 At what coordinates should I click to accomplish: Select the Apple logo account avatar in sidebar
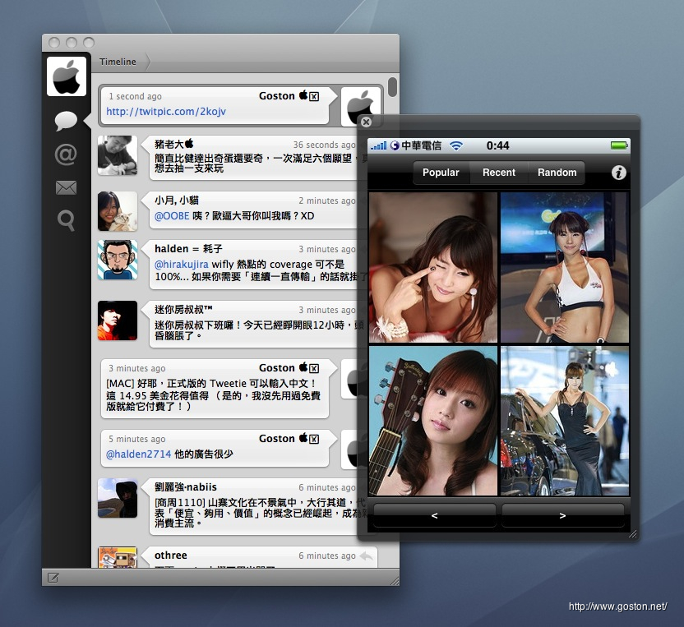click(x=67, y=76)
